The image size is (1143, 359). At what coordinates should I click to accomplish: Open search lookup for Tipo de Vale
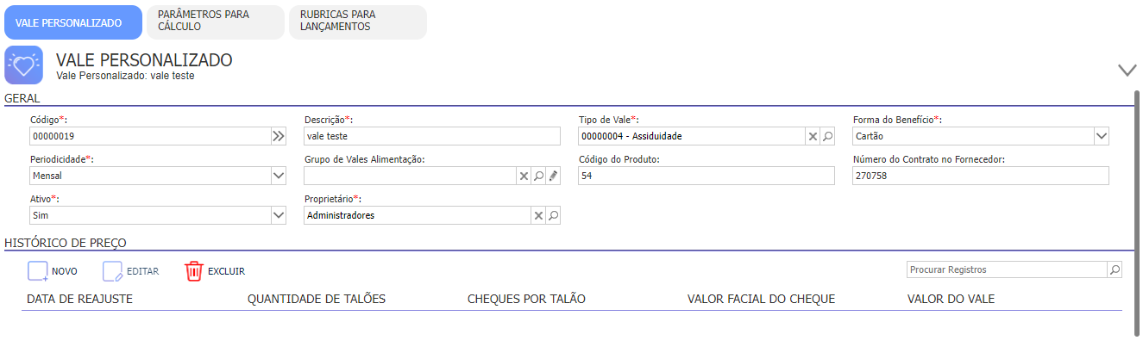[827, 136]
